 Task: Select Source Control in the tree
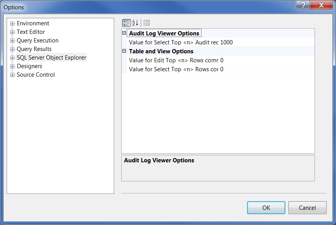click(x=35, y=75)
